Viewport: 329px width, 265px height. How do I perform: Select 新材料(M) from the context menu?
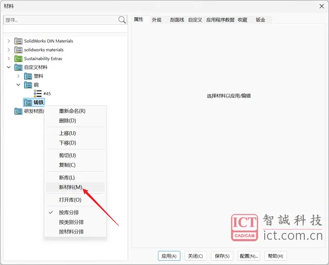71,187
